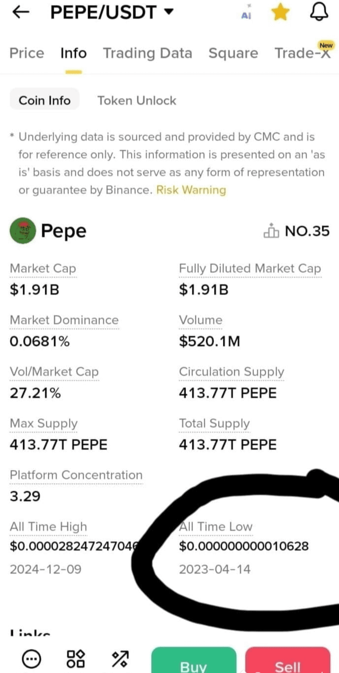The width and height of the screenshot is (339, 673).
Task: Toggle the yellow favorite star
Action: tap(280, 12)
